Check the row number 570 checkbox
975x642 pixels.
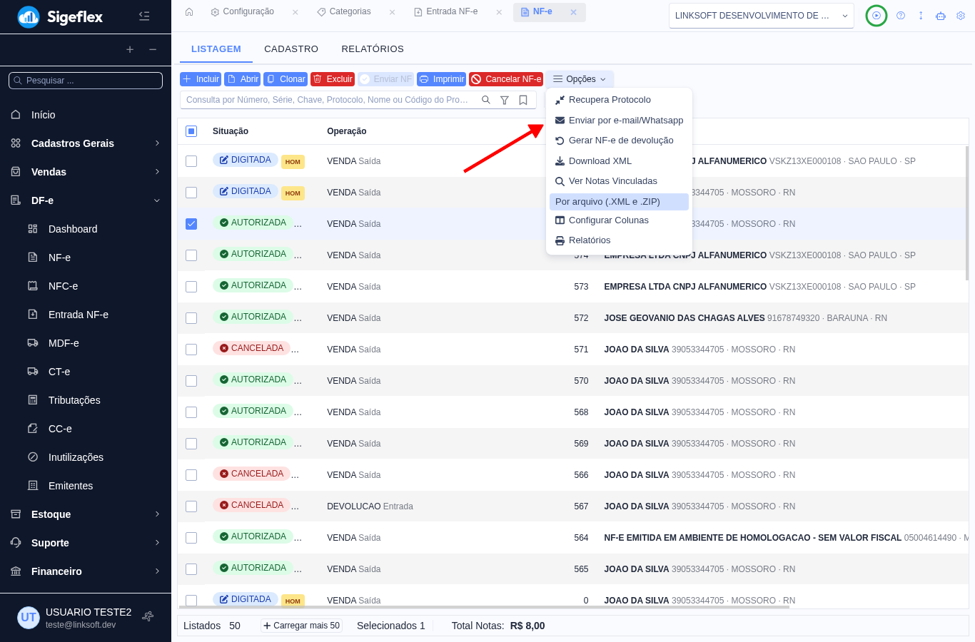coord(191,381)
